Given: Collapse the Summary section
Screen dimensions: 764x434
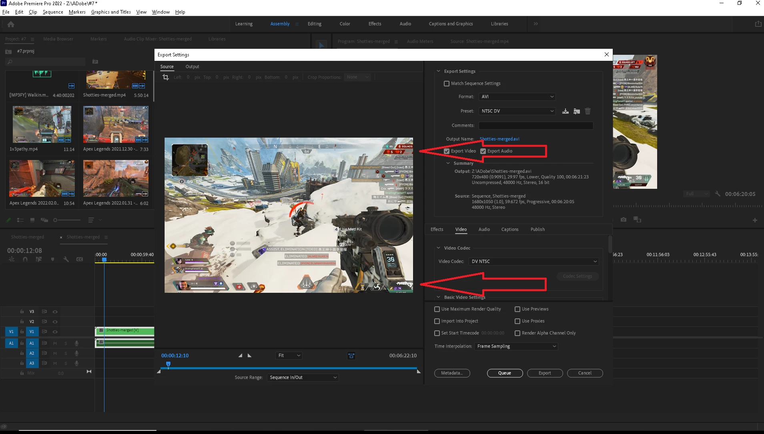Looking at the screenshot, I should click(448, 163).
